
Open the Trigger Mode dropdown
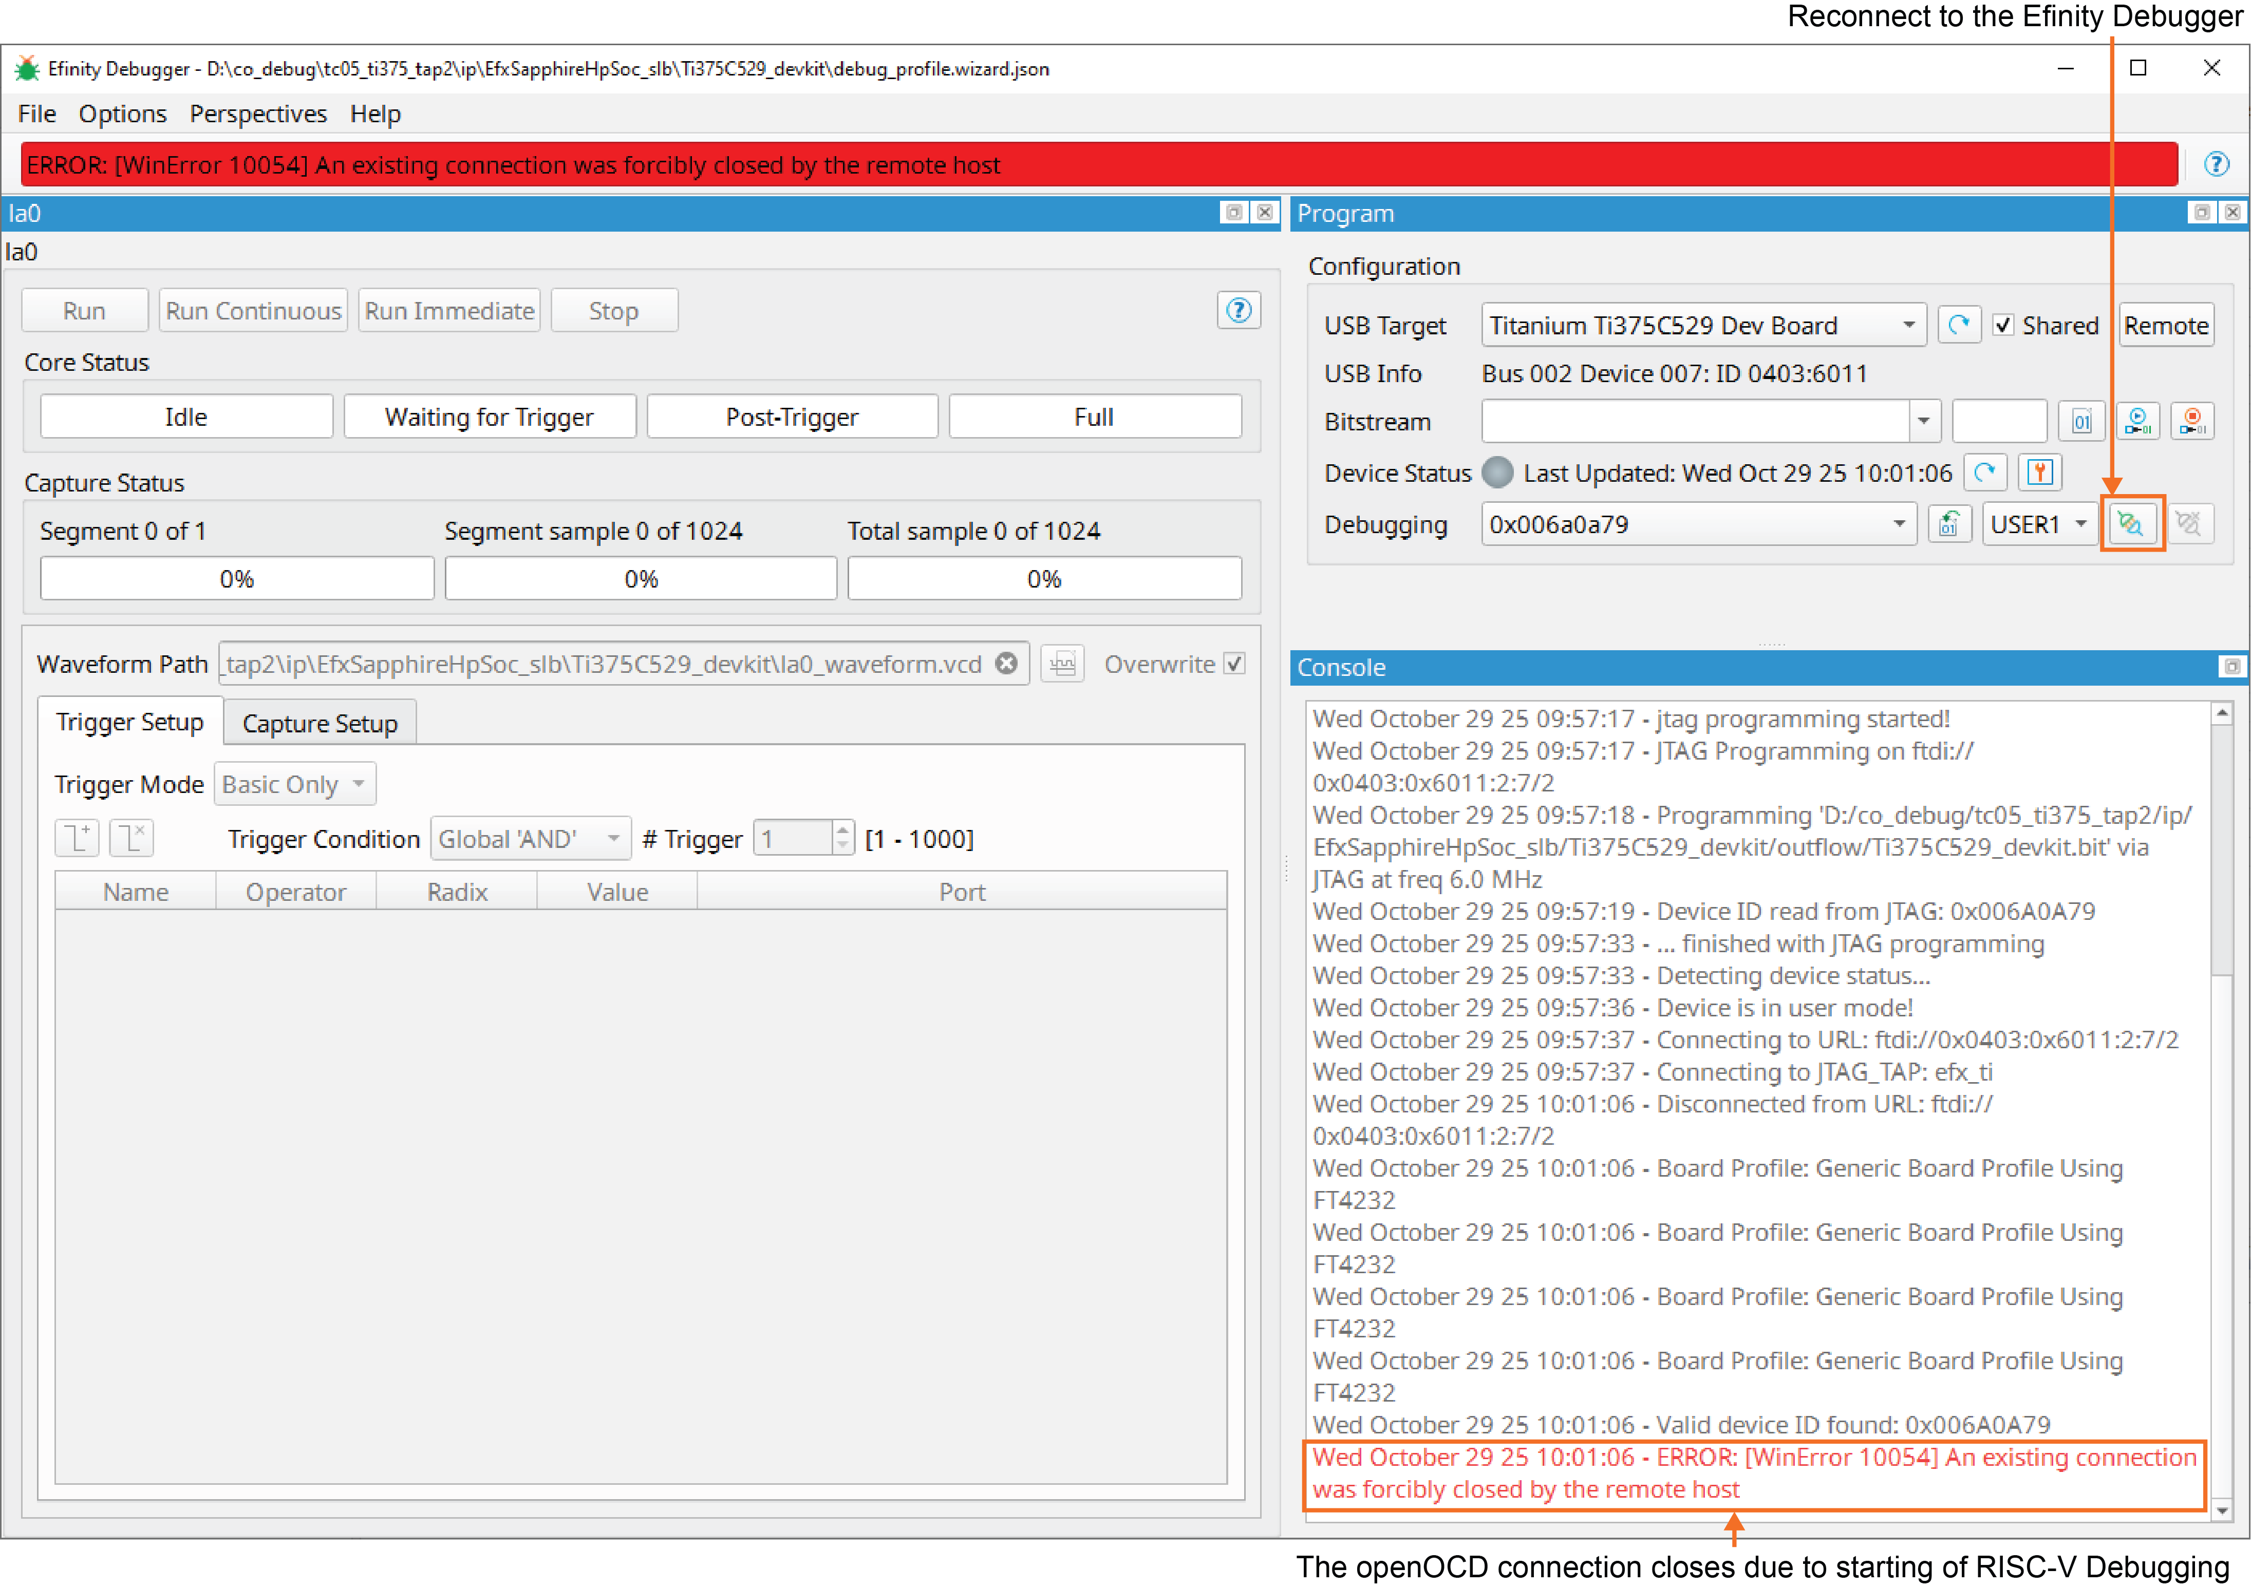pos(294,784)
